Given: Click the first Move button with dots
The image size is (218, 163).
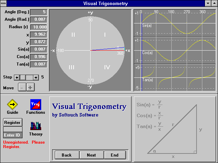Looking at the screenshot, I should coord(22,87).
